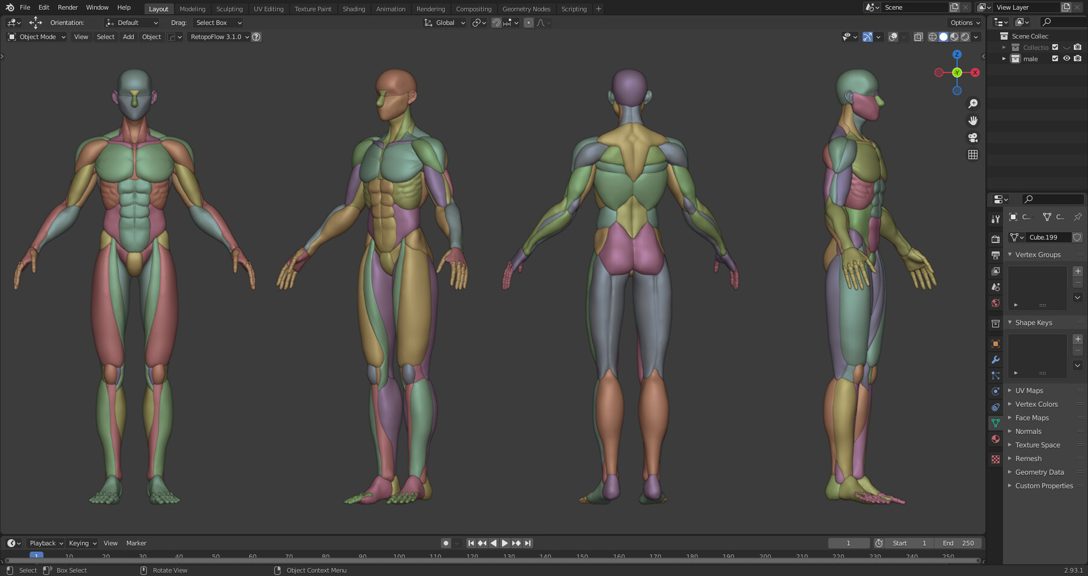Viewport: 1088px width, 576px height.
Task: Pin the properties context
Action: pos(1077,217)
